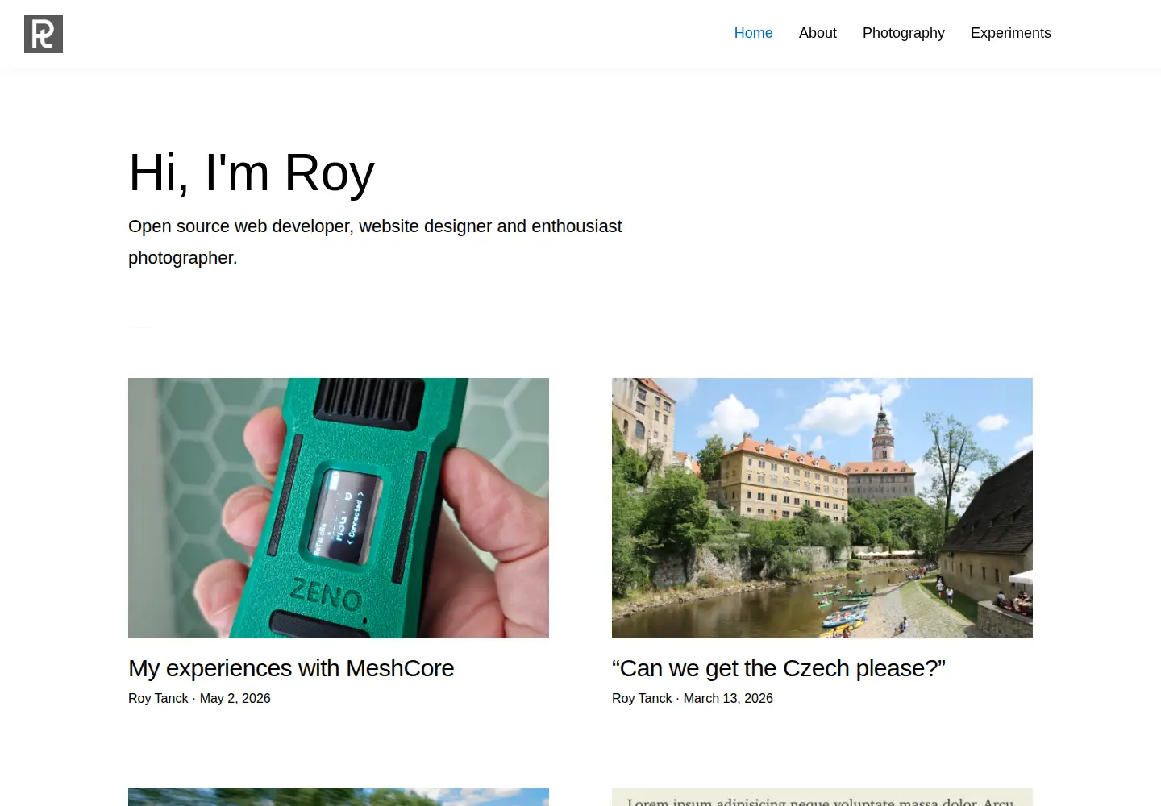Click the RT site logo icon
This screenshot has height=806, width=1161.
point(44,34)
